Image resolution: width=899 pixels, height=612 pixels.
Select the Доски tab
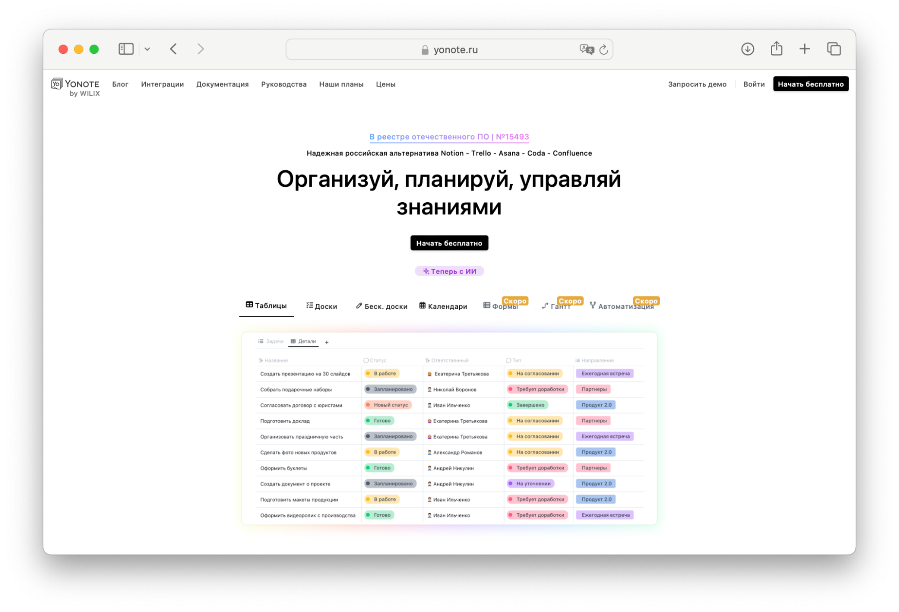[322, 306]
